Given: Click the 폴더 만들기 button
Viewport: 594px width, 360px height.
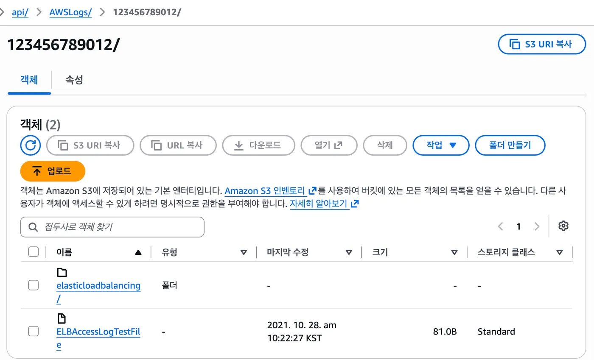Looking at the screenshot, I should coord(510,145).
